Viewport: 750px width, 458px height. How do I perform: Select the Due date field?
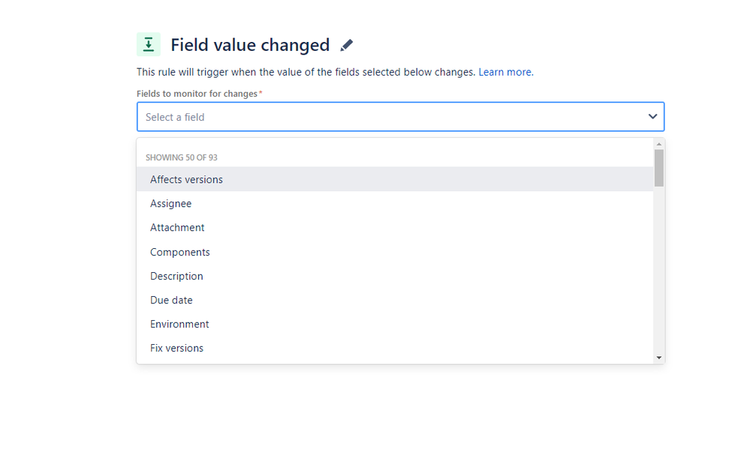click(x=395, y=300)
